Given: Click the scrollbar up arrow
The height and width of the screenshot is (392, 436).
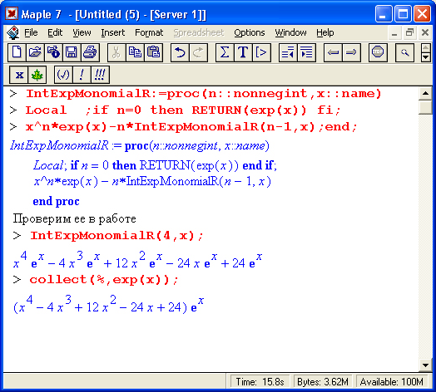Looking at the screenshot, I should click(425, 93).
